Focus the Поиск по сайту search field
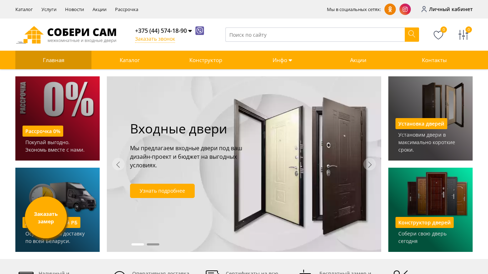Viewport: 488px width, 274px height. (315, 35)
